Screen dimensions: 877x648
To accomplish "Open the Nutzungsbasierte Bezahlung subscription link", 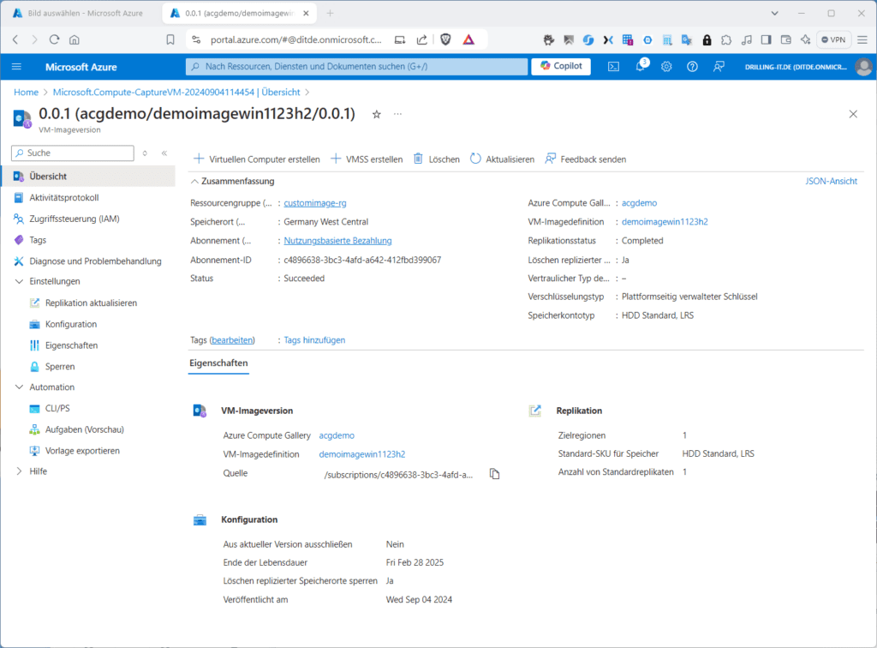I will tap(337, 241).
